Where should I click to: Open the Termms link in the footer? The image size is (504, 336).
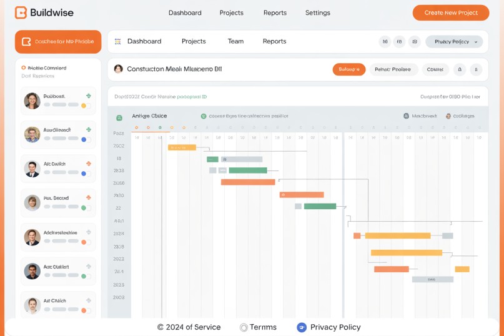[263, 327]
